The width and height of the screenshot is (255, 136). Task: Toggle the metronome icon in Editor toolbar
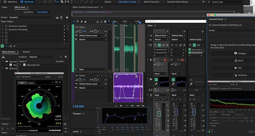[98, 22]
